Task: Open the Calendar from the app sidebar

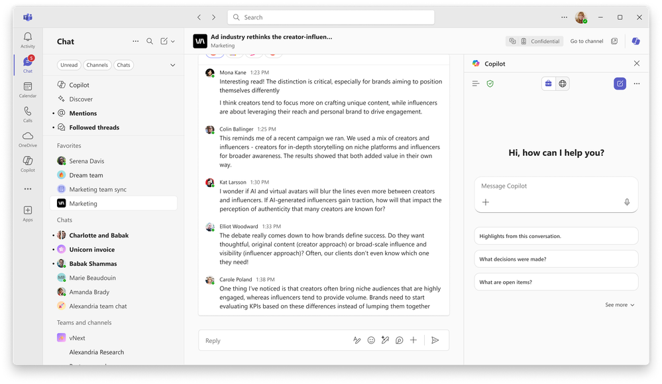Action: (x=28, y=88)
